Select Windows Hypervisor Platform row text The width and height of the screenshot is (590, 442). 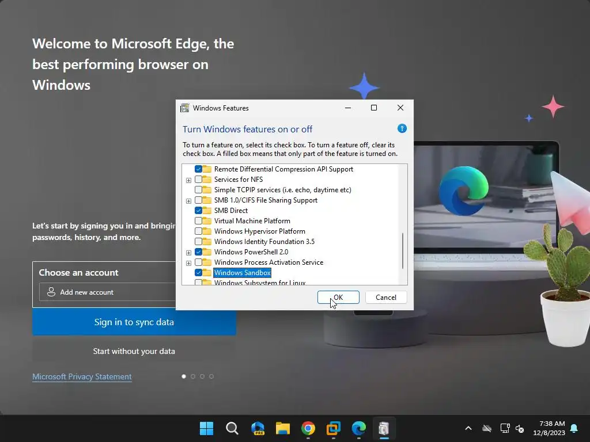tap(260, 231)
